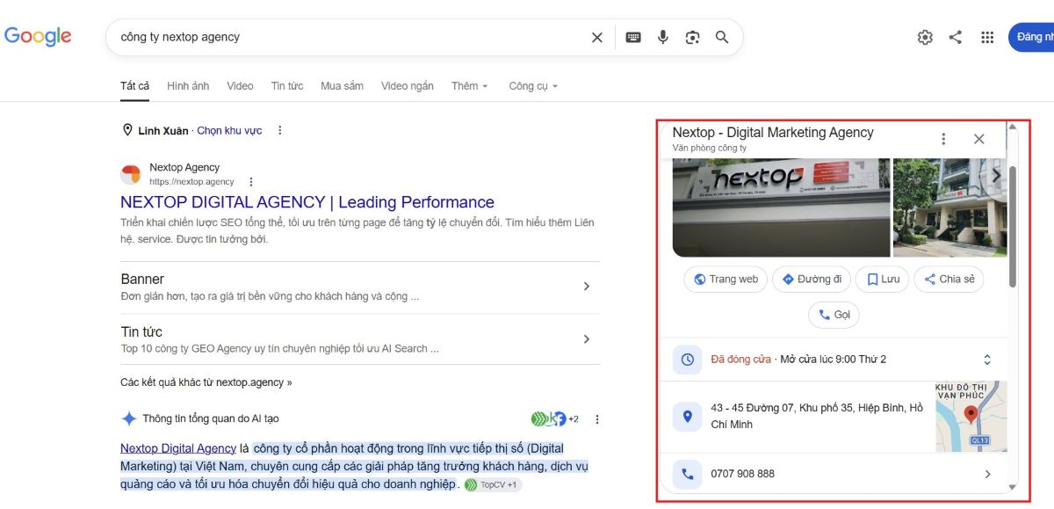Switch to the Tin tức tab
The image size is (1054, 509).
[x=287, y=86]
